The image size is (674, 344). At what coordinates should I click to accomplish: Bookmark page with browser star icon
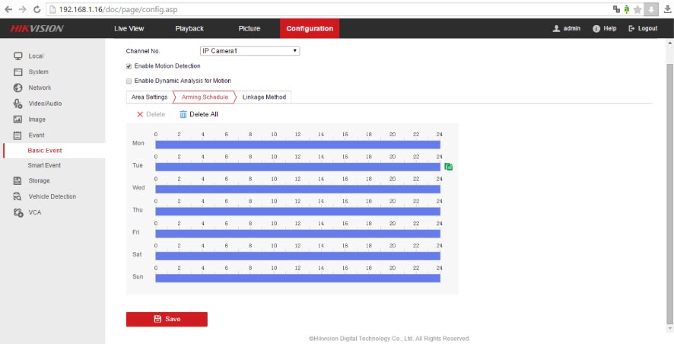[637, 8]
